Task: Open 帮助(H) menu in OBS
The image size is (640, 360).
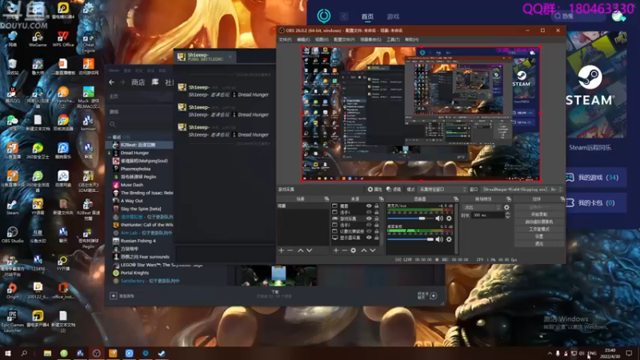Action: coord(411,39)
